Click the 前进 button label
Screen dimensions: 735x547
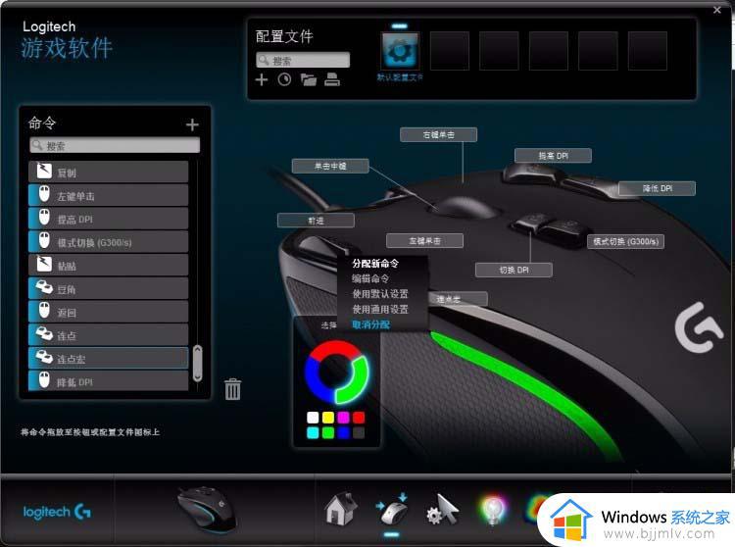(316, 221)
